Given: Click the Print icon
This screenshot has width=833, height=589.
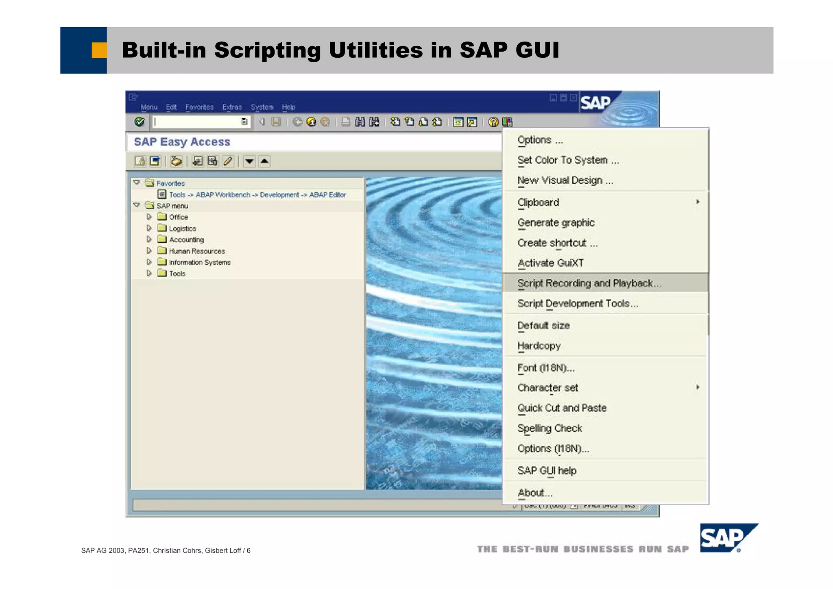Looking at the screenshot, I should 346,122.
